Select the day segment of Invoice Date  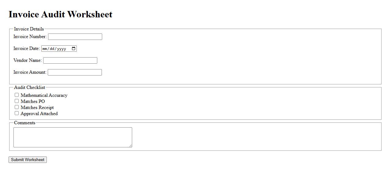point(52,49)
